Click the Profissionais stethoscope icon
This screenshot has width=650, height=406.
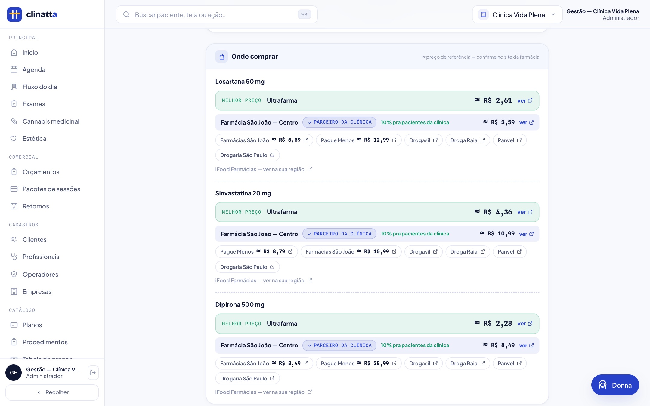14,257
